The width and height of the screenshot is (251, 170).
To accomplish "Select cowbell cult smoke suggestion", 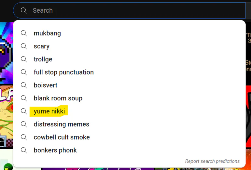I will [62, 137].
